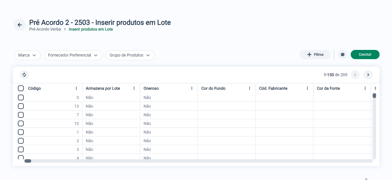Click the Cód. Fabricante column header
This screenshot has height=180, width=392.
(x=273, y=88)
